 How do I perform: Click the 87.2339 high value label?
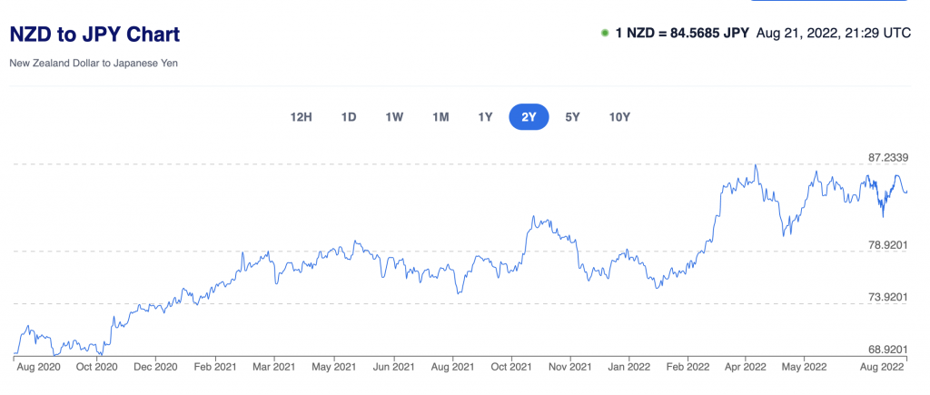click(888, 158)
